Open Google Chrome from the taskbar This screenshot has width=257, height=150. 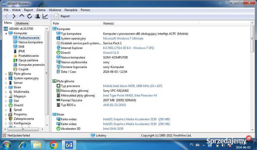tap(53, 145)
